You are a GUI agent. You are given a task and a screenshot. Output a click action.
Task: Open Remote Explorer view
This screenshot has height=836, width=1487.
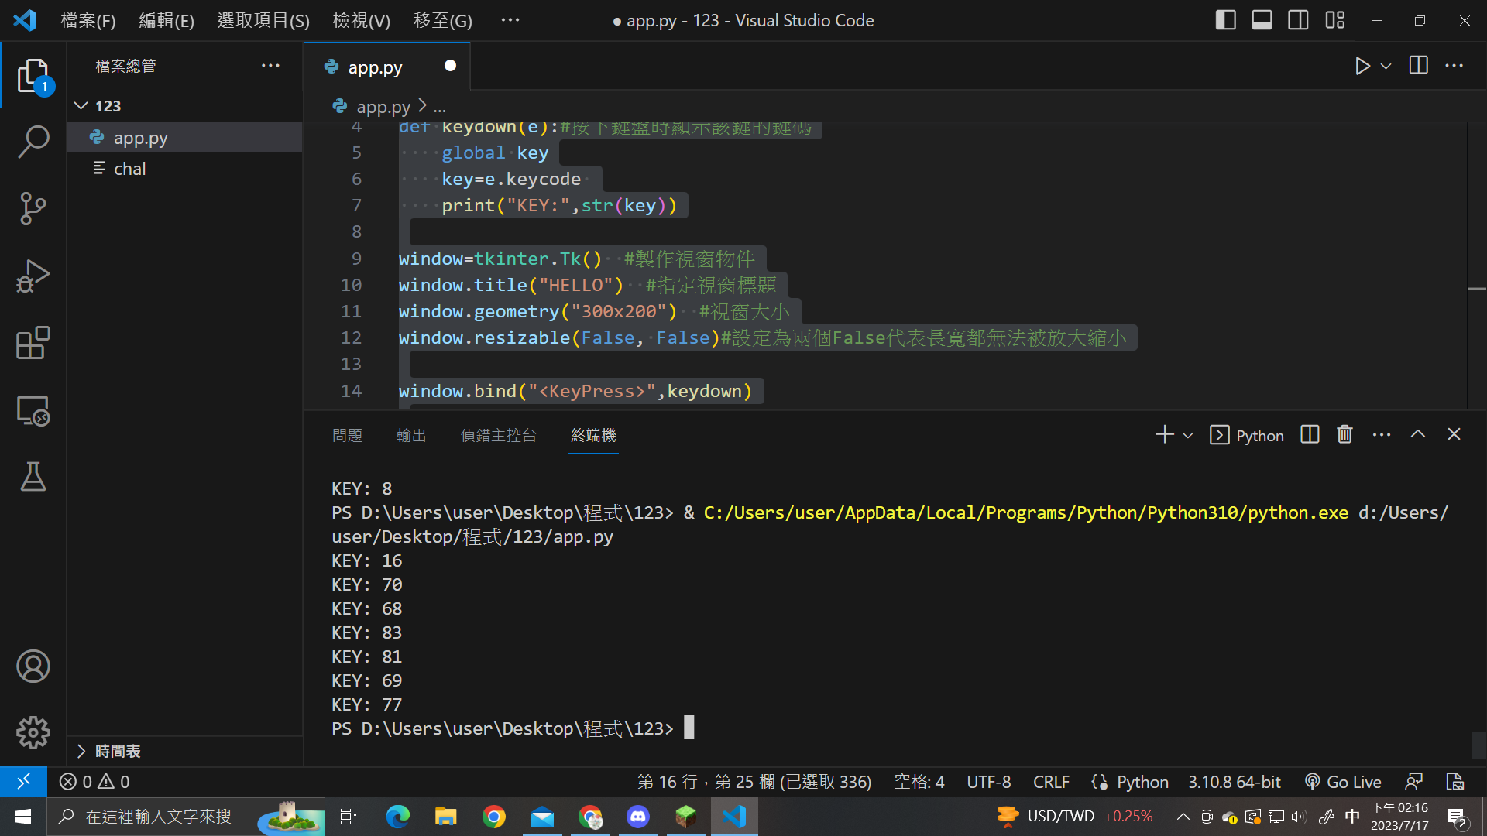pos(33,410)
